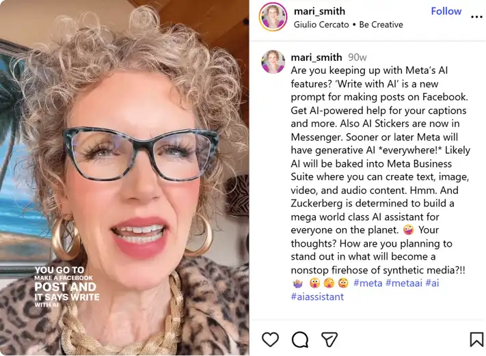Open the mari_smith username in the header
The image size is (486, 356).
coord(319,11)
